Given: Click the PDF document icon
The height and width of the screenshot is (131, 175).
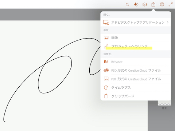Looking at the screenshot, I should [x=106, y=79].
